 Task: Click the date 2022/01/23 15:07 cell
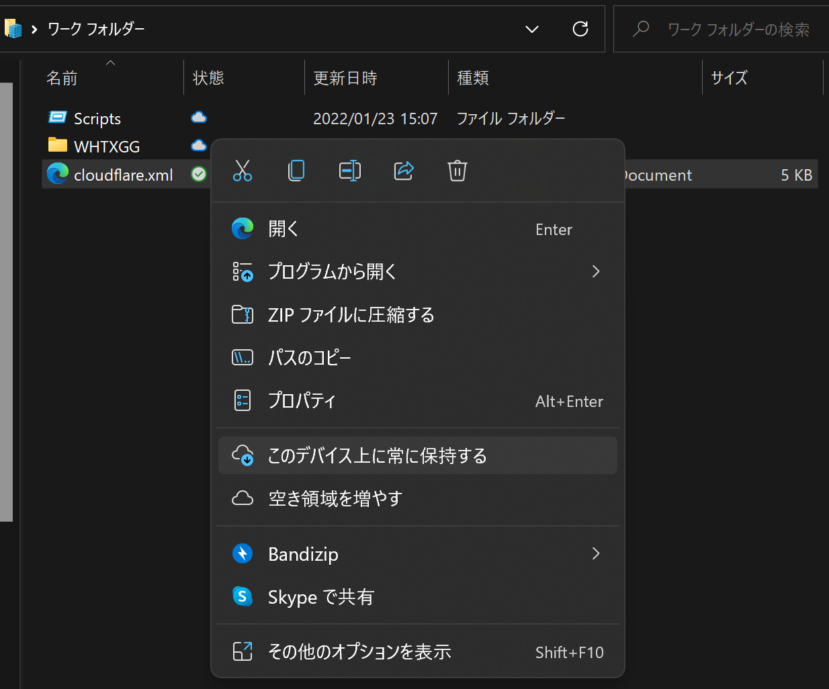point(376,118)
